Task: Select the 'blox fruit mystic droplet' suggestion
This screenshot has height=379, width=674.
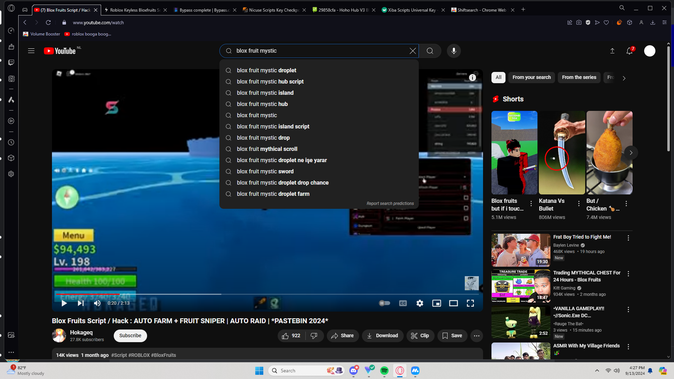Action: point(319,71)
